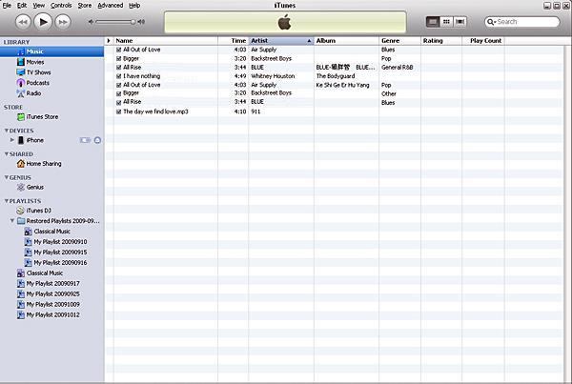The width and height of the screenshot is (572, 384).
Task: Collapse the PLAYLISTS section
Action: click(x=7, y=200)
